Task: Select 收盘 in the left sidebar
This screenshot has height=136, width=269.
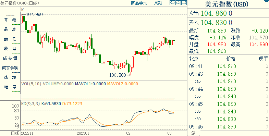Action: click(x=10, y=49)
